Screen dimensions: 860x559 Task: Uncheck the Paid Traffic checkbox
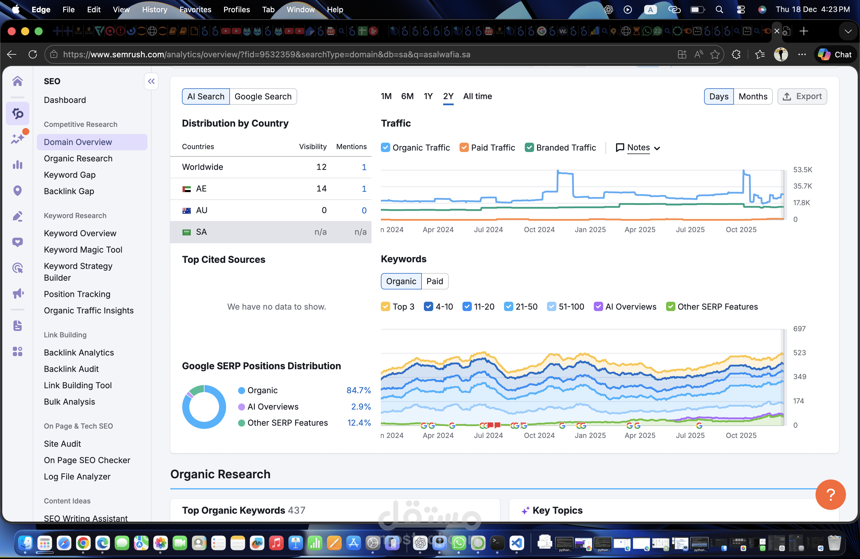(x=464, y=147)
